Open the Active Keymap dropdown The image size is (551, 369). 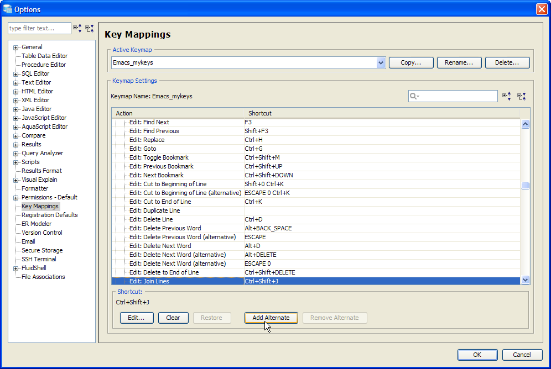coord(381,63)
